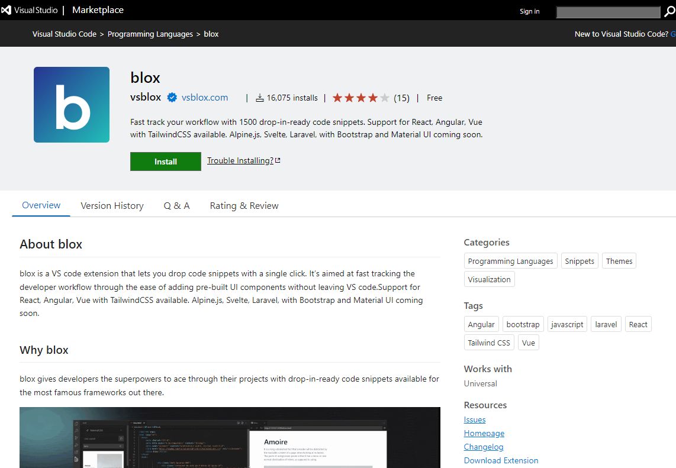Select the Themes category chip
Screen dimensions: 676x468
(619, 261)
